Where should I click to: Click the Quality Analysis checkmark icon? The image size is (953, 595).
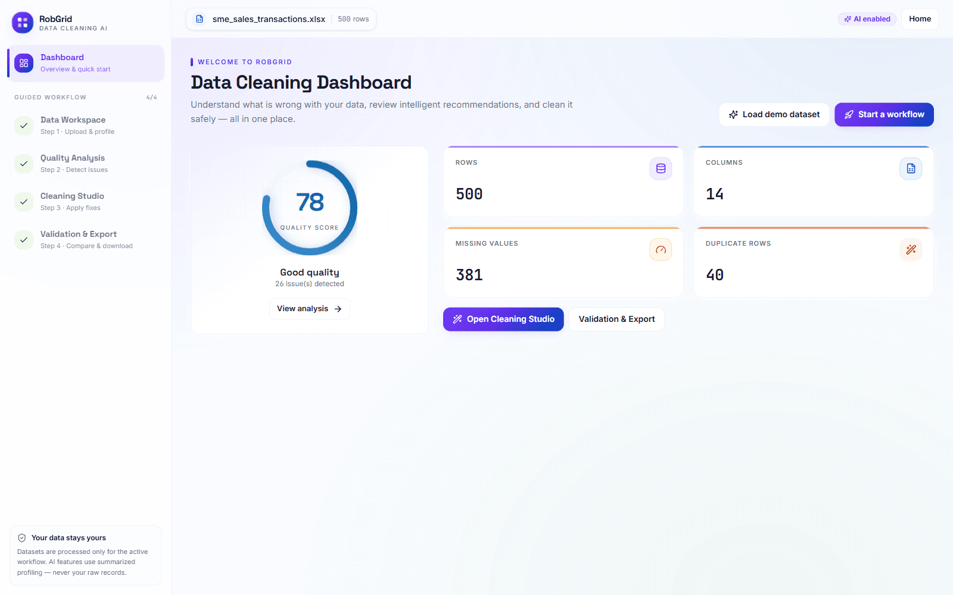click(x=24, y=164)
